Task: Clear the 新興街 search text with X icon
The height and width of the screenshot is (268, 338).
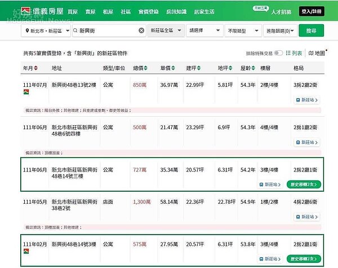Action: coord(141,30)
